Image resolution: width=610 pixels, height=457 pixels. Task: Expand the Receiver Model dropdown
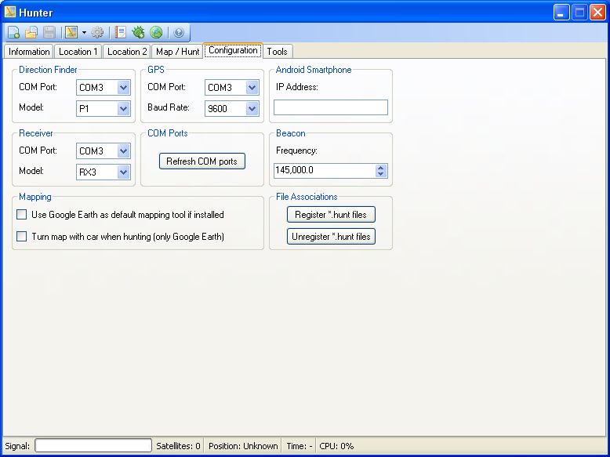pos(123,172)
